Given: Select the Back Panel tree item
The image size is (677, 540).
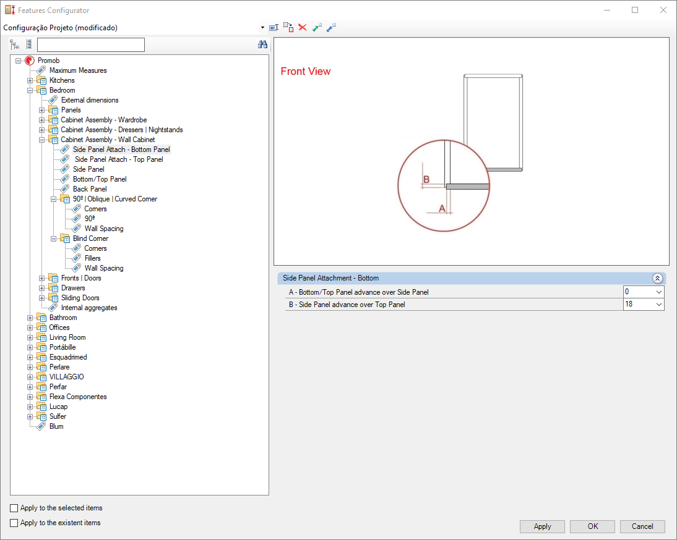Looking at the screenshot, I should [90, 189].
